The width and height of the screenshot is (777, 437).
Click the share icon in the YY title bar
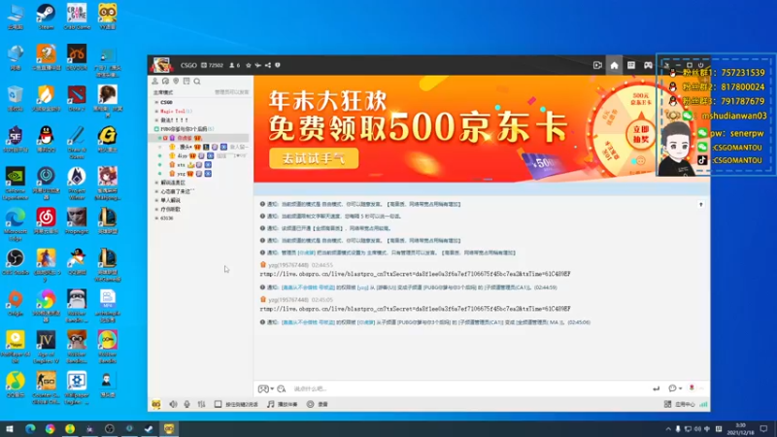(x=268, y=65)
